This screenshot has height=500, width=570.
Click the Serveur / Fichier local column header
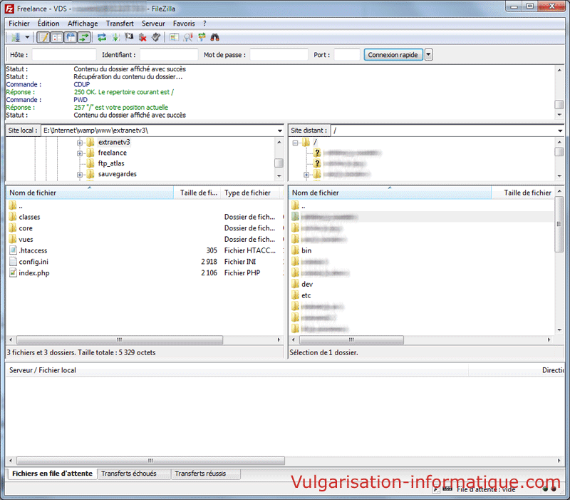click(x=237, y=370)
